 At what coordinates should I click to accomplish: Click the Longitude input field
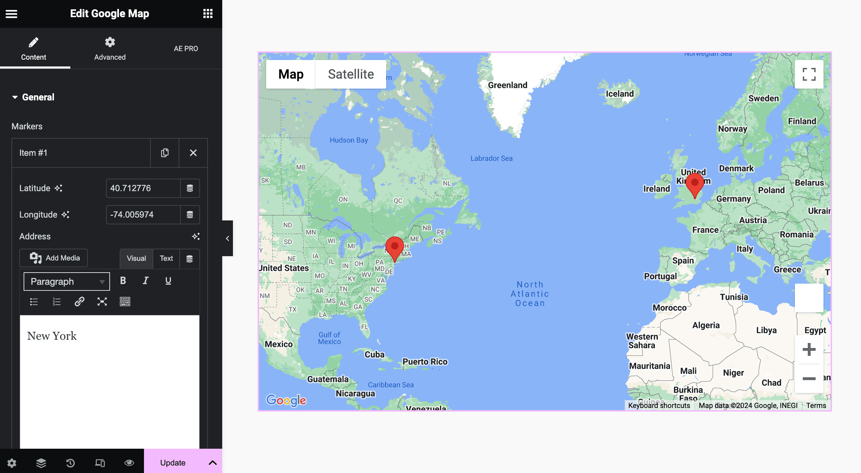pyautogui.click(x=143, y=215)
